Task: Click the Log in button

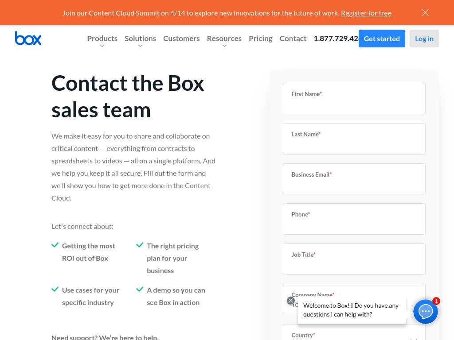Action: click(x=424, y=39)
